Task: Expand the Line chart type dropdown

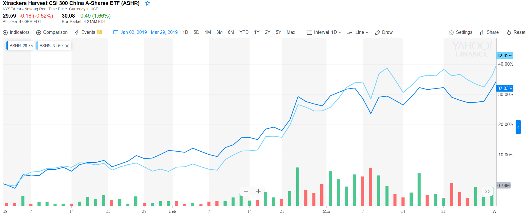Action: [x=358, y=32]
